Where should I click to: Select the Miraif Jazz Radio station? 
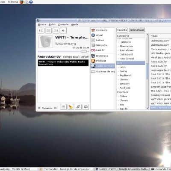[160, 57]
